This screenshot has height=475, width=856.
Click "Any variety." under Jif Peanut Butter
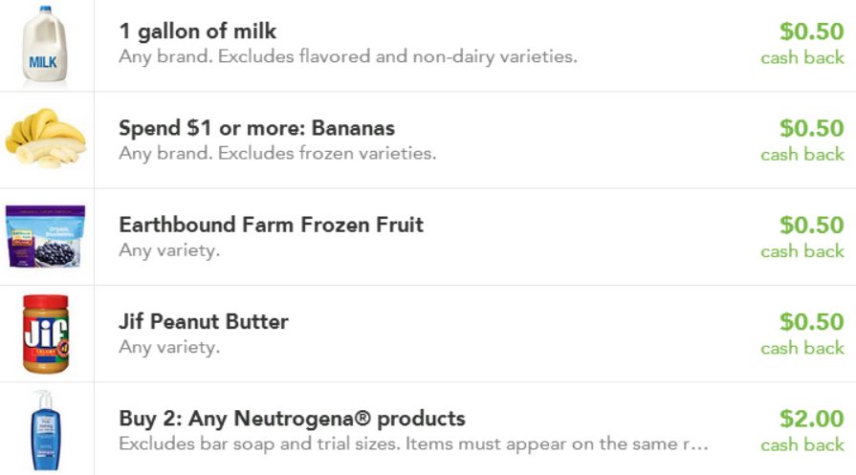click(x=169, y=347)
